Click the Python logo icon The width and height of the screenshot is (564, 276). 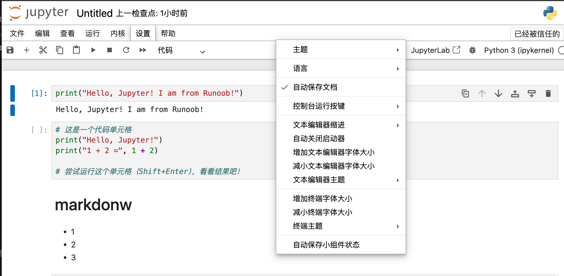click(550, 13)
